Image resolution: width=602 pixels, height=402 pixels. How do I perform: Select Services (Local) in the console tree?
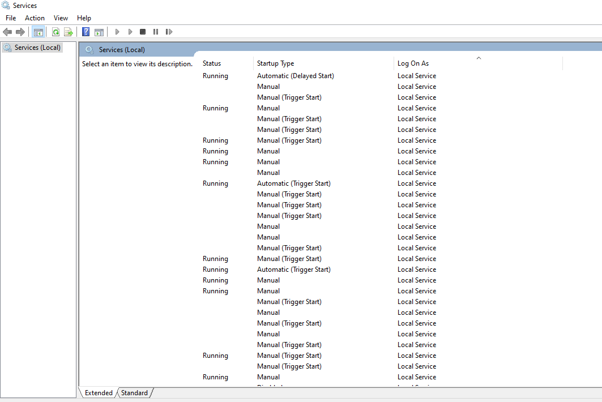pyautogui.click(x=37, y=48)
